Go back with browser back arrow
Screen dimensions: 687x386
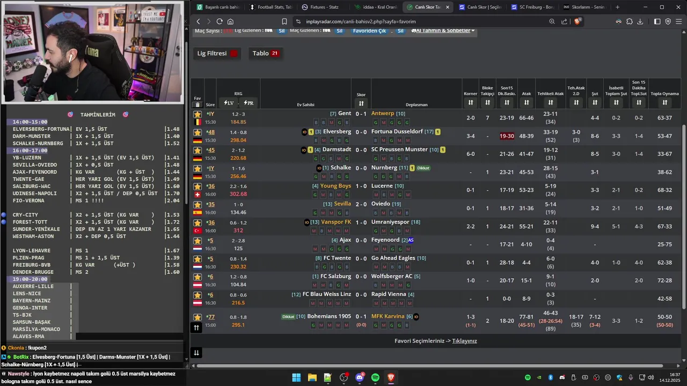198,21
